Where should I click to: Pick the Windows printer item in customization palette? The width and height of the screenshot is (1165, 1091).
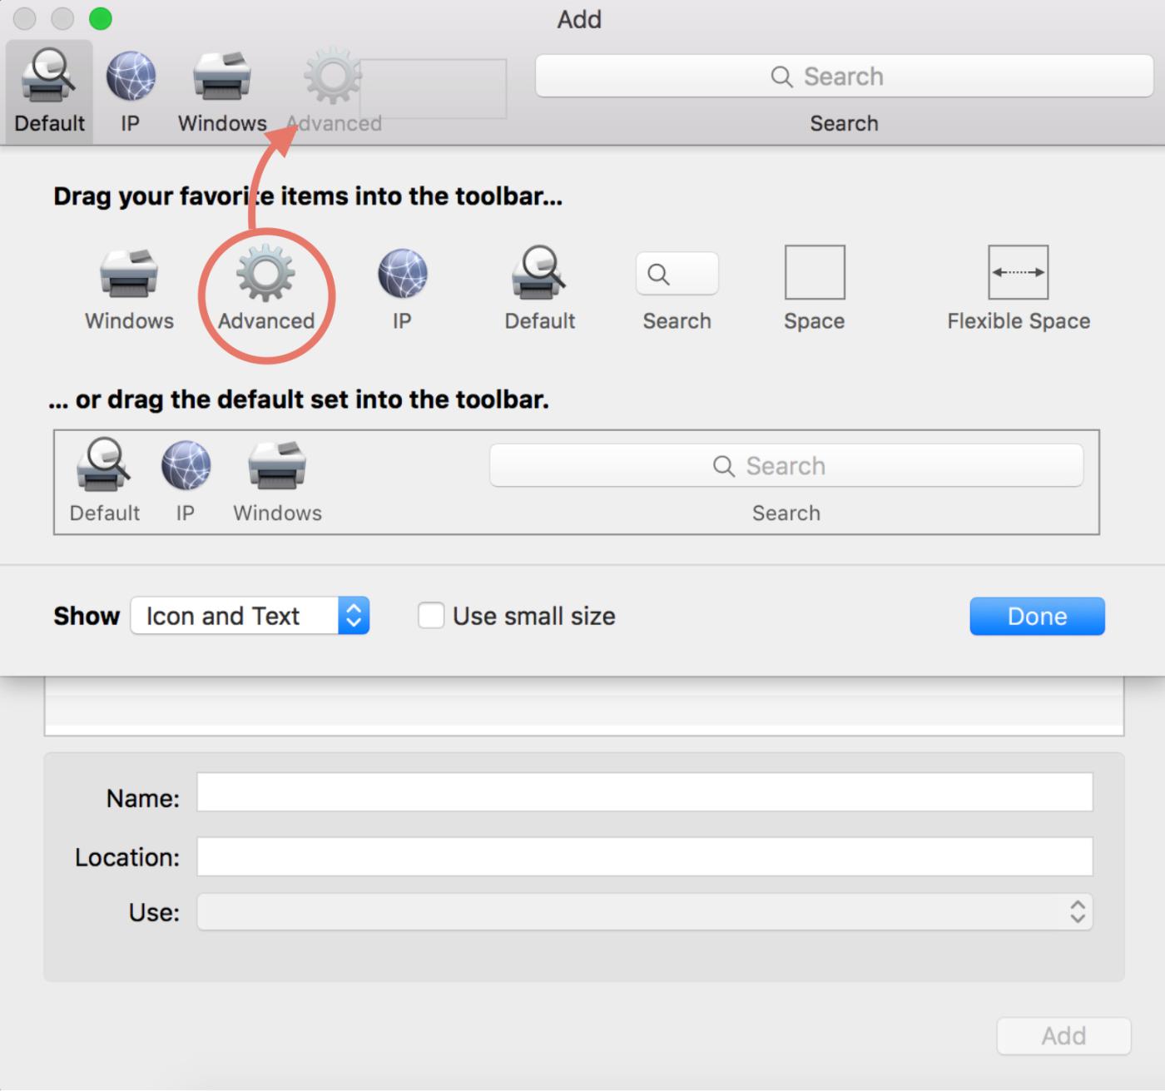[x=129, y=290]
